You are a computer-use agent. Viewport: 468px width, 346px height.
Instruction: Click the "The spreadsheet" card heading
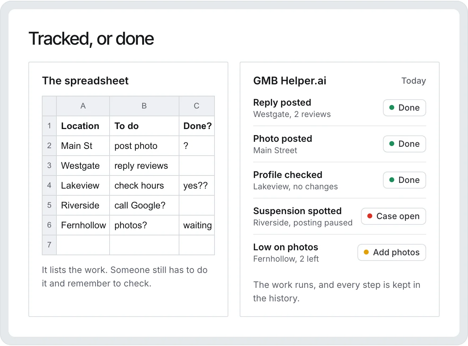point(85,81)
